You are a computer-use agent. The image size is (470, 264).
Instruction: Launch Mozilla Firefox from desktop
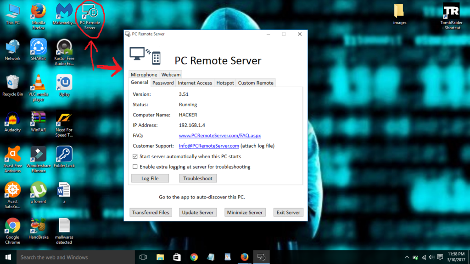pos(39,17)
